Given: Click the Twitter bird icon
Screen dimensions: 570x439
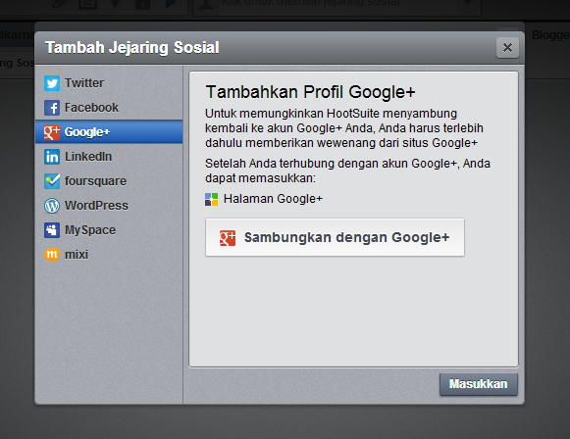Looking at the screenshot, I should pos(52,83).
